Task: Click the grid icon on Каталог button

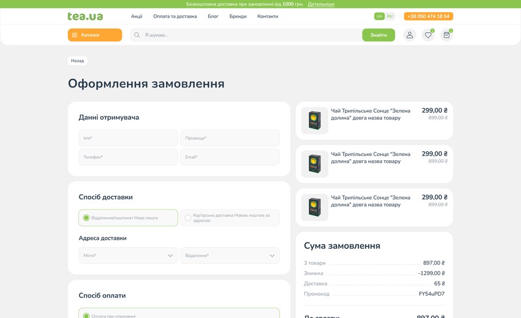Action: point(75,35)
